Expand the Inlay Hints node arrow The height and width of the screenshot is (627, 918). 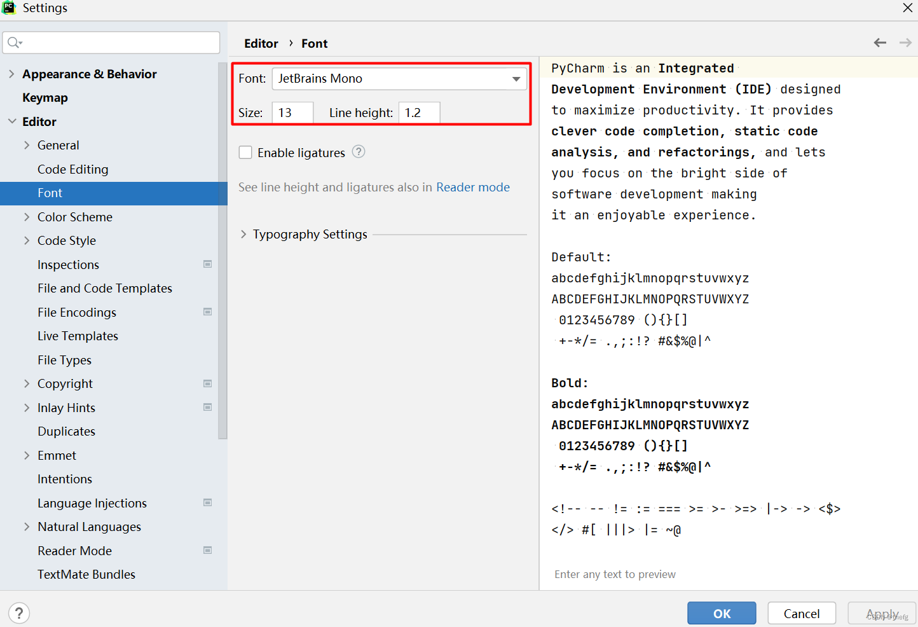tap(27, 408)
